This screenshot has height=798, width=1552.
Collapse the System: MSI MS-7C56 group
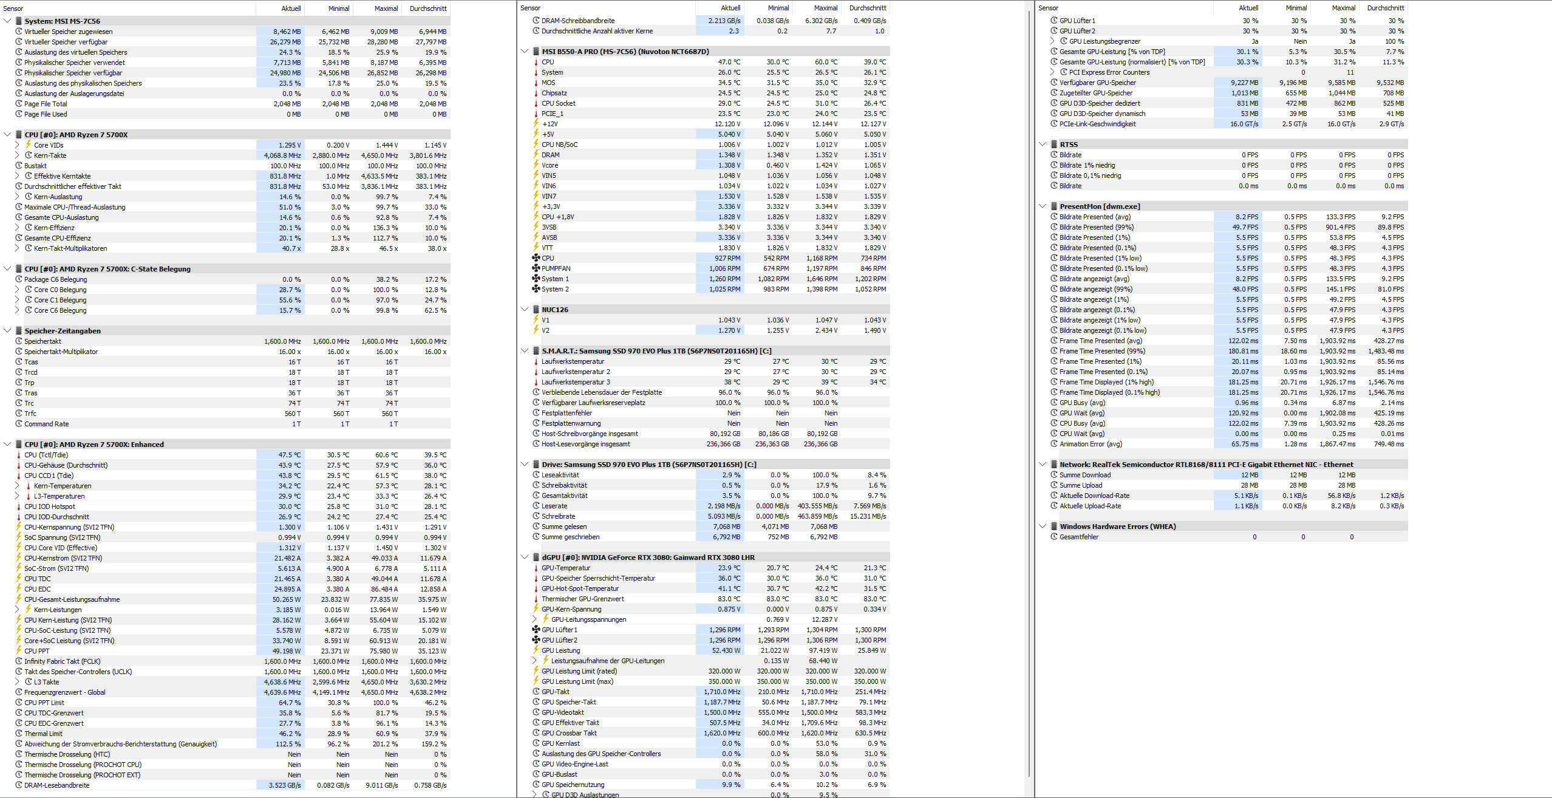click(x=7, y=21)
